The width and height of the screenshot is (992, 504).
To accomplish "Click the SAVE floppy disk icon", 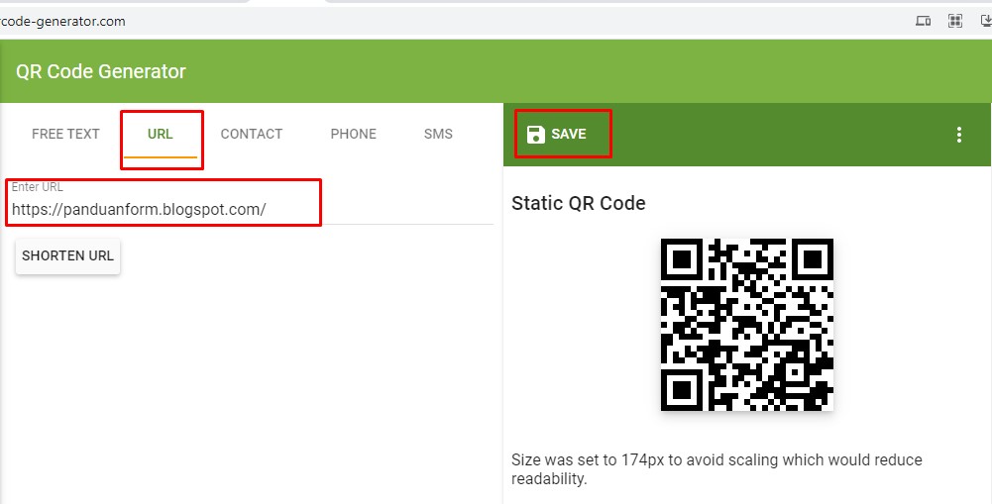I will (x=536, y=134).
